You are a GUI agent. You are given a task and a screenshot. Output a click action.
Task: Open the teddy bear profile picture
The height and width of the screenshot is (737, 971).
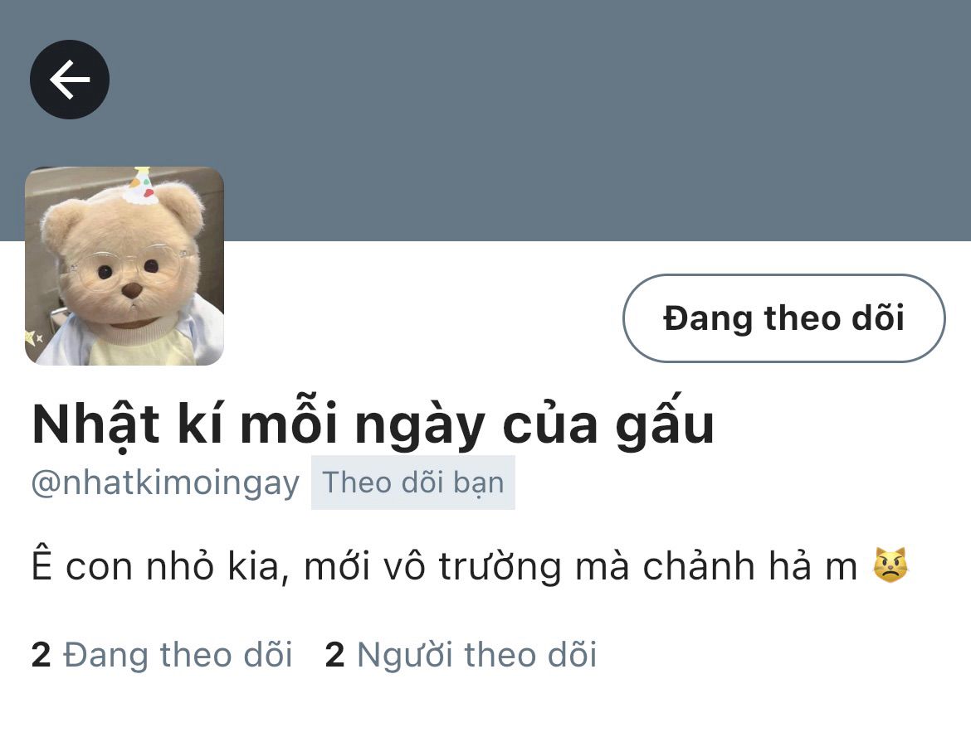(124, 265)
